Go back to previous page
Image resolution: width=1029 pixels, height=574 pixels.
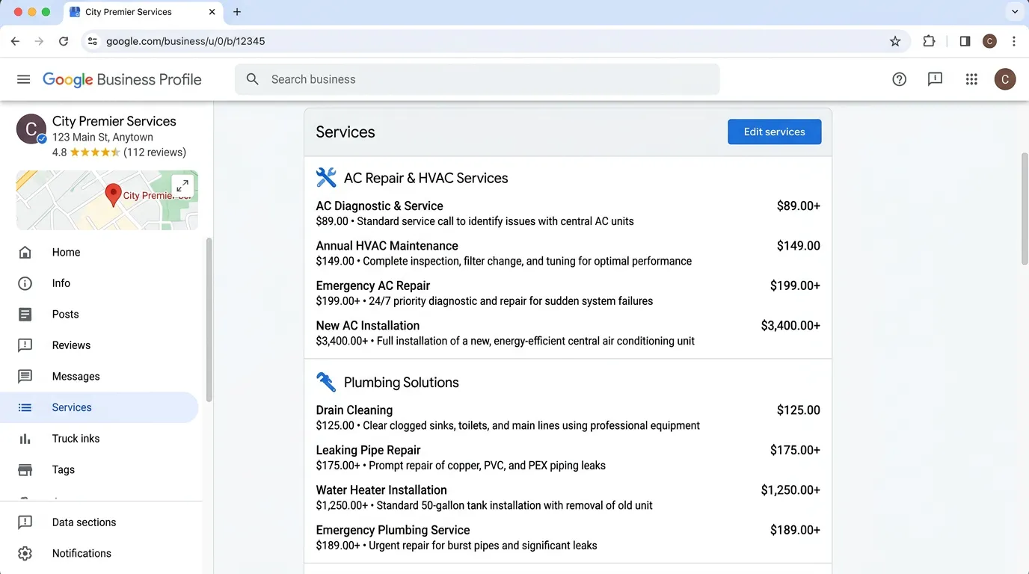pyautogui.click(x=15, y=41)
